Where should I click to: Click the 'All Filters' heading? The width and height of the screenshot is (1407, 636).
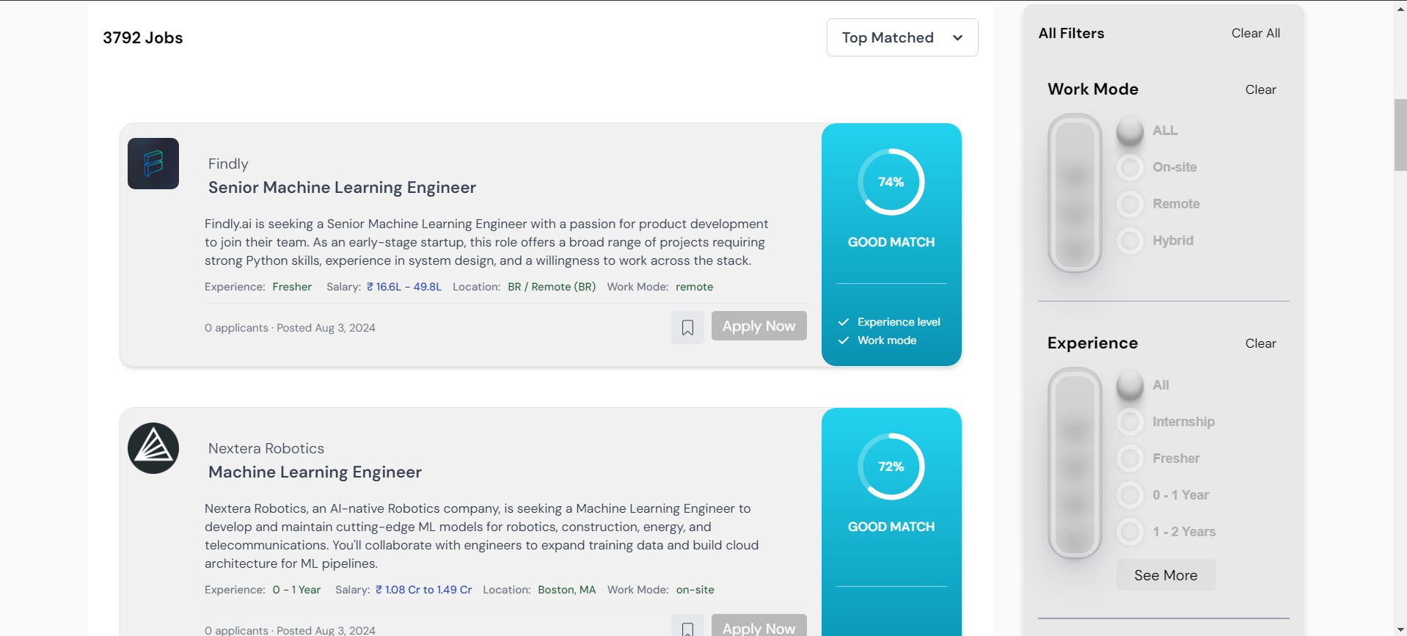[1071, 33]
